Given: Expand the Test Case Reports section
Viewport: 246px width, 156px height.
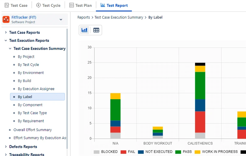Looking at the screenshot, I should tap(6, 32).
